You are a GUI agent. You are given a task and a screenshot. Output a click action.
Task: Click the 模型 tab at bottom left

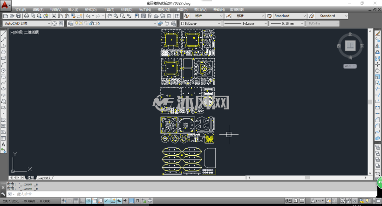tap(31, 178)
